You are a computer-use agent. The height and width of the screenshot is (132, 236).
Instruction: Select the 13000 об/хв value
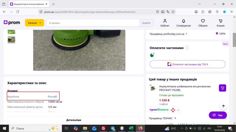tap(55, 102)
